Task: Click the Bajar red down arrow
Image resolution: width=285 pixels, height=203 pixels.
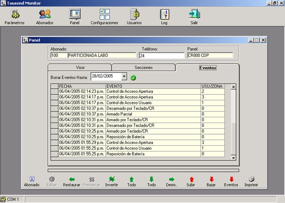Action: [212, 179]
